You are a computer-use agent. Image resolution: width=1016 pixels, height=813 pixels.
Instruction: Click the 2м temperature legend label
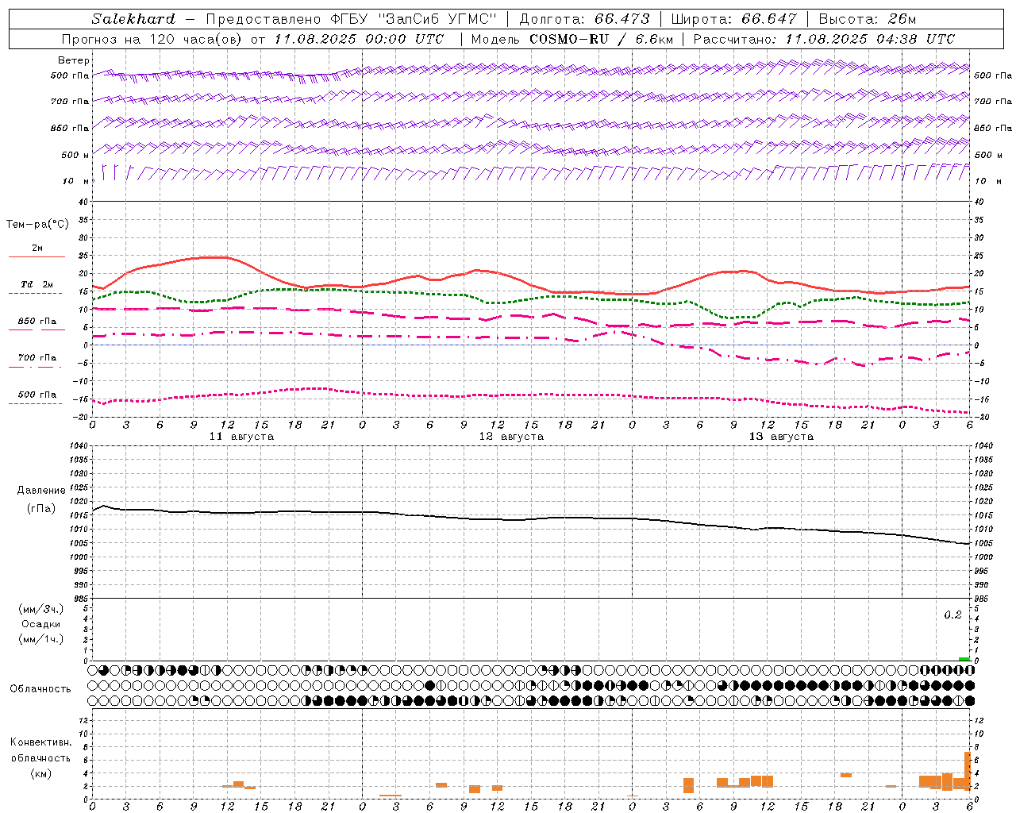[x=37, y=248]
